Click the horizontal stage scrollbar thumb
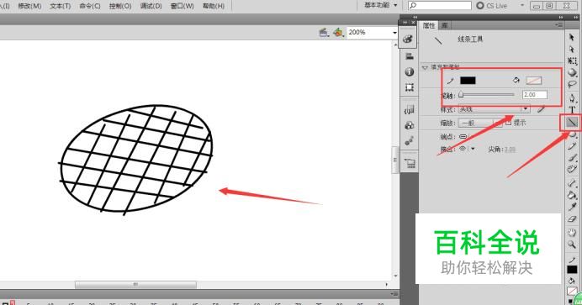The image size is (582, 305). (135, 285)
